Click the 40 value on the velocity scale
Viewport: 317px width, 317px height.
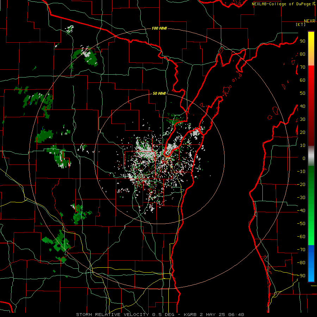[x=303, y=106]
